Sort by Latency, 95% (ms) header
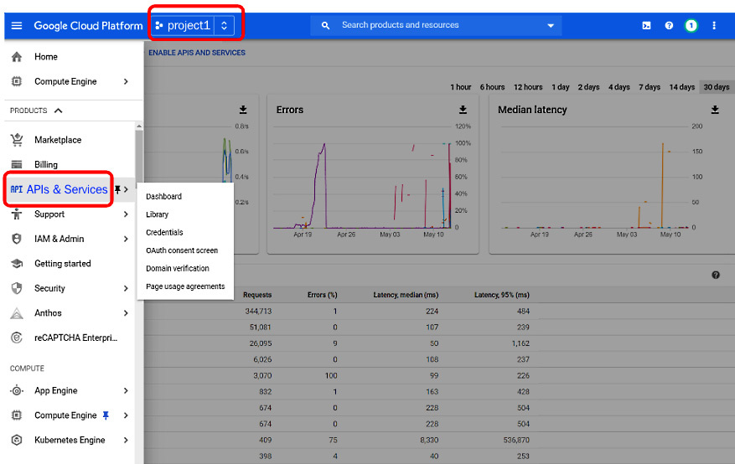This screenshot has height=464, width=735. pyautogui.click(x=501, y=295)
